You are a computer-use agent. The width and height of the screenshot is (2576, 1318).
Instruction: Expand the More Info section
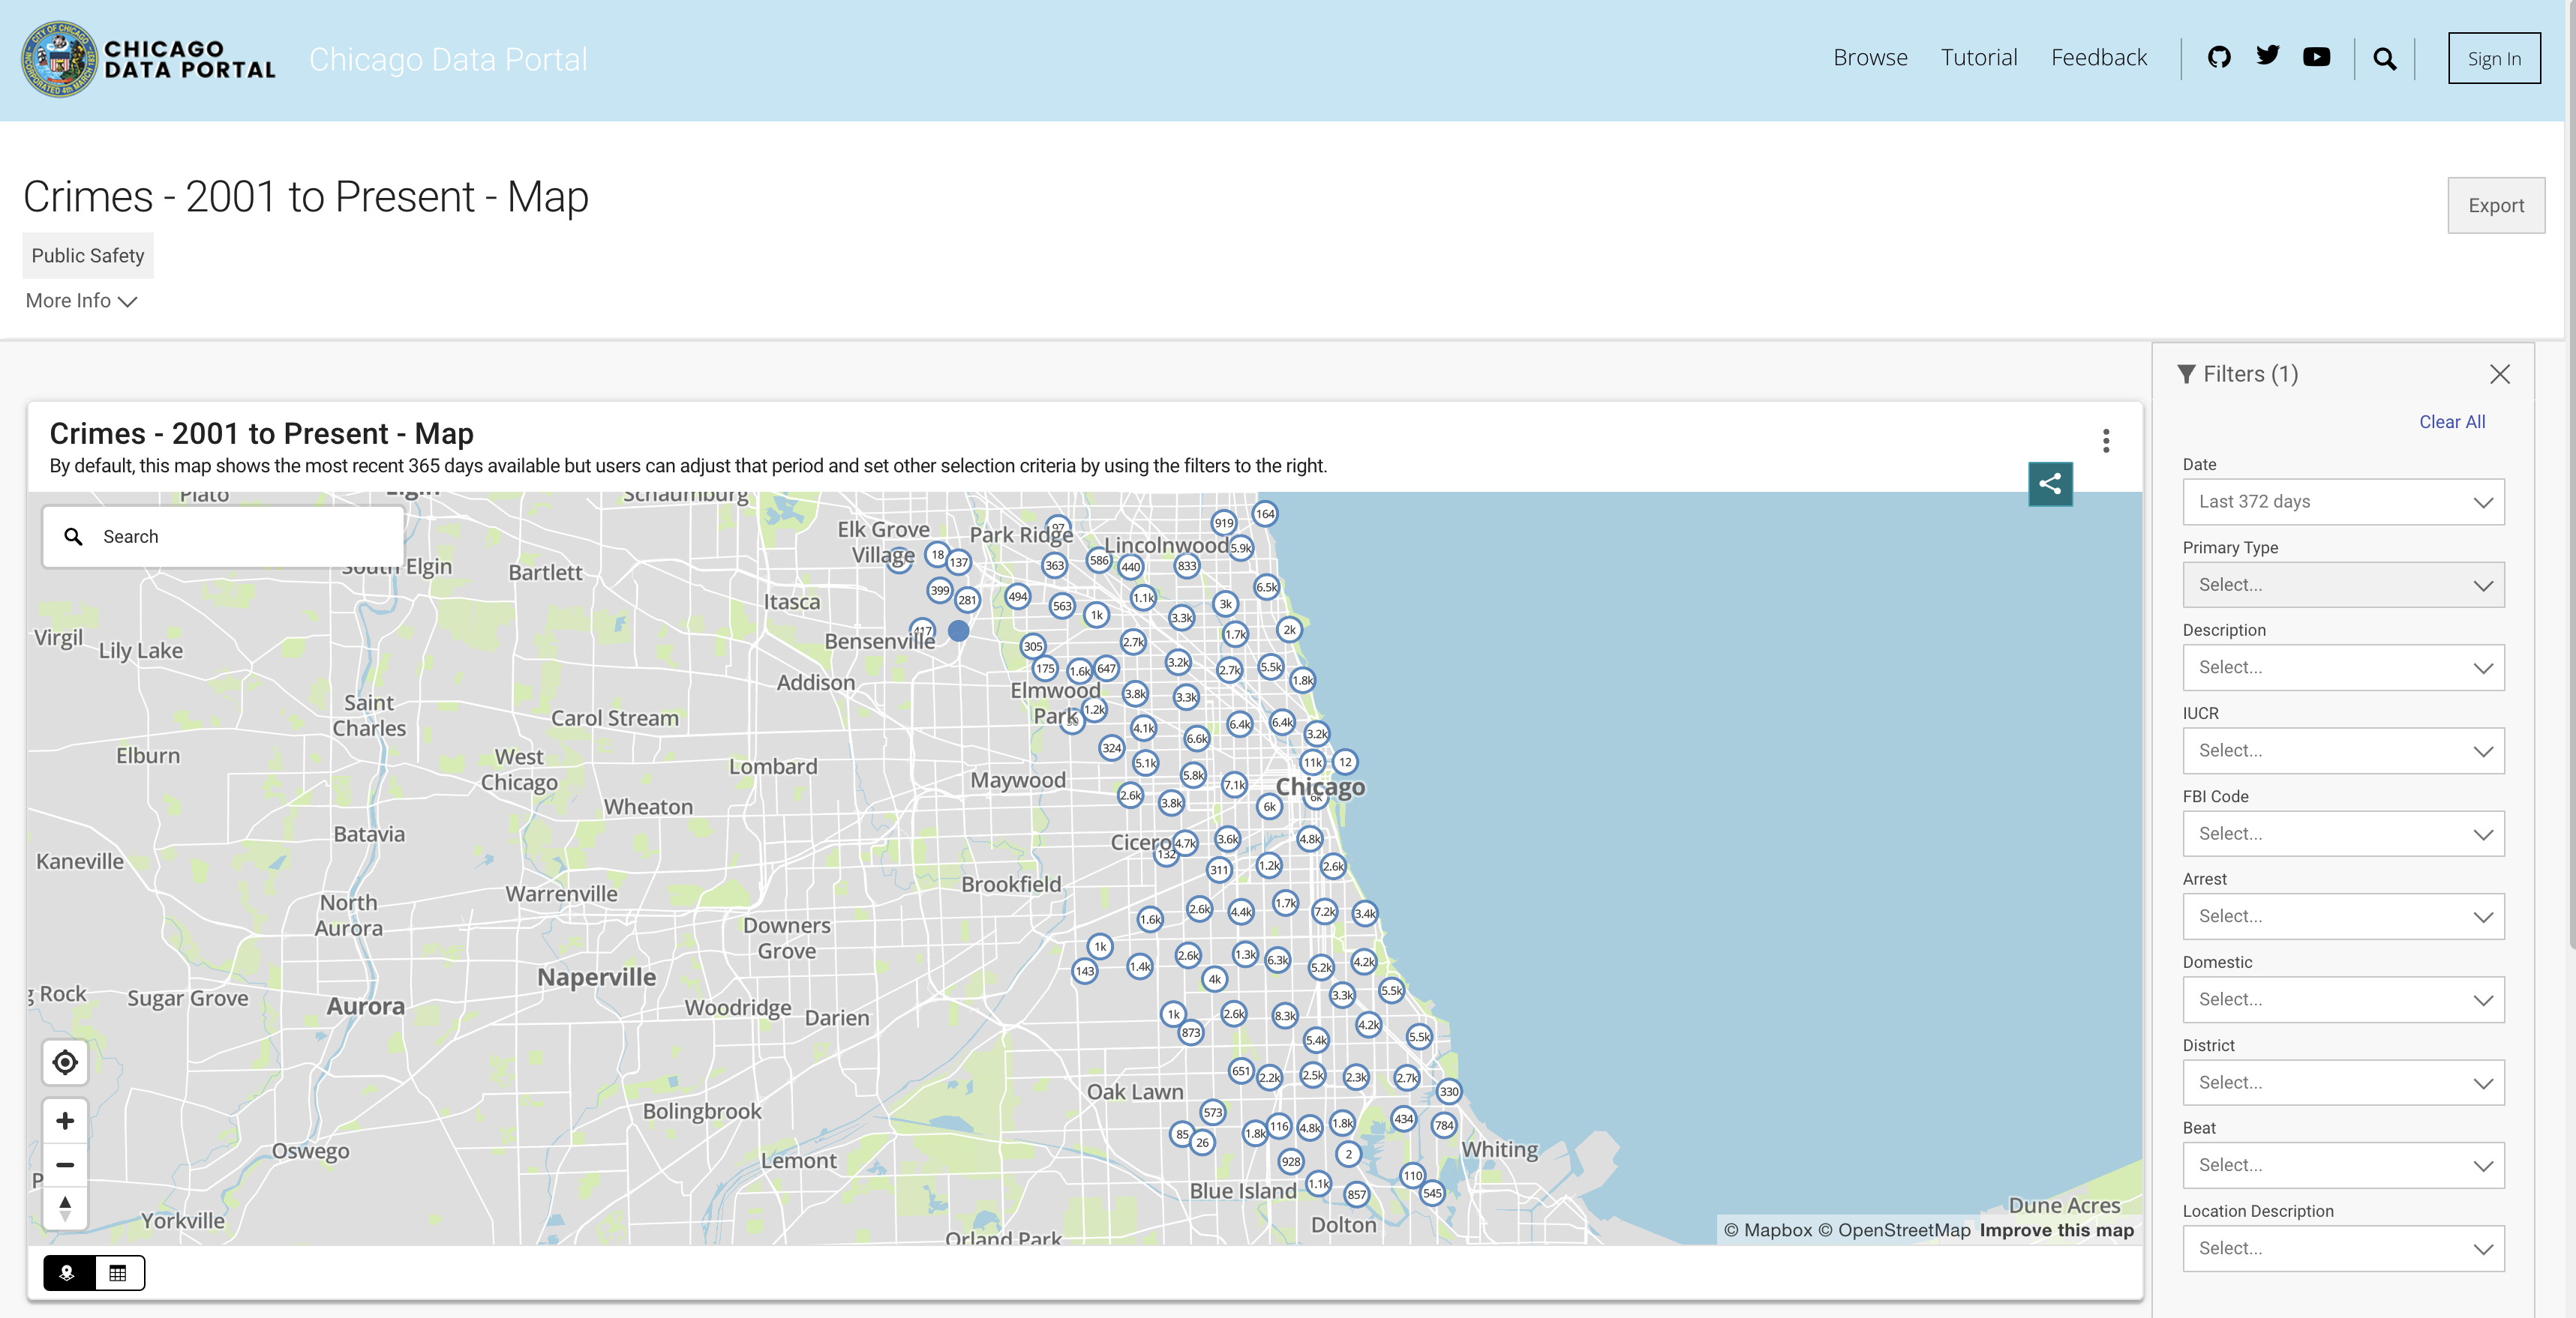(x=80, y=301)
